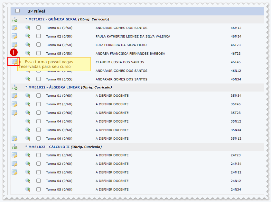Click the icon left of MME1822 Álgebra Linear

[14, 87]
